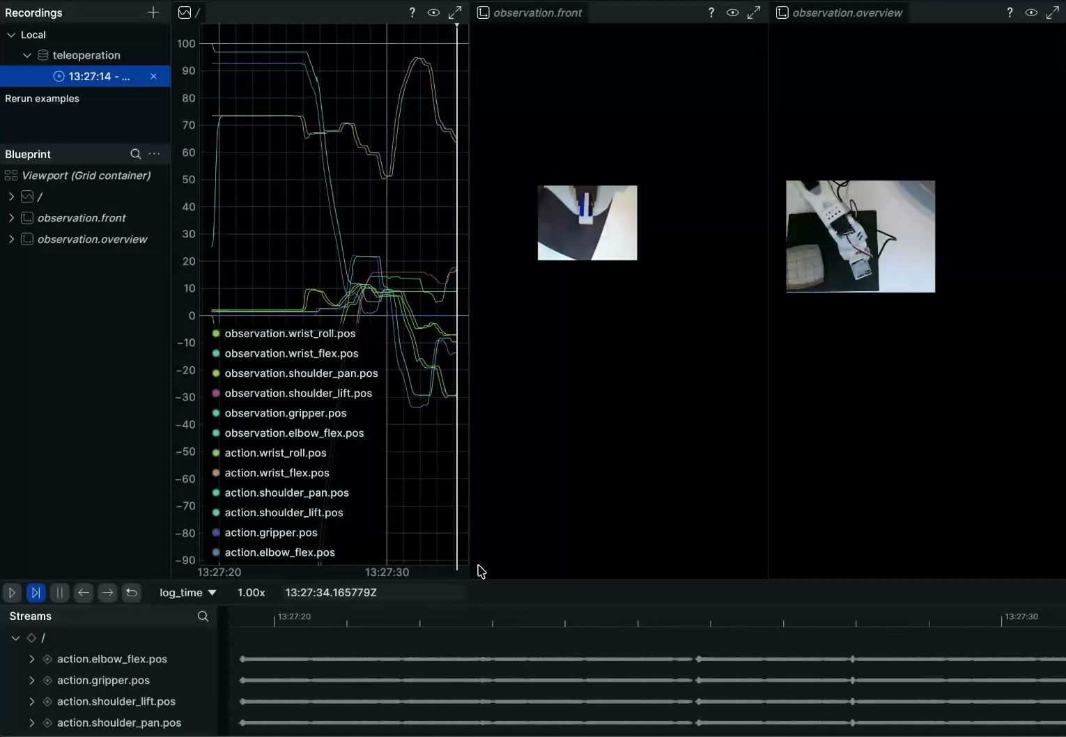1066x737 pixels.
Task: Select observation.front in Blueprint tree
Action: click(x=82, y=218)
